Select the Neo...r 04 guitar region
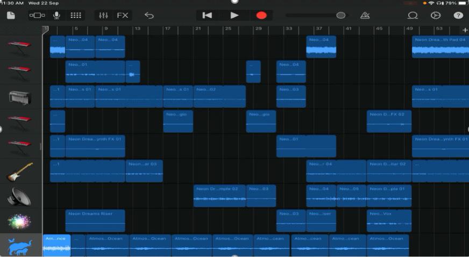469x257 pixels. (x=336, y=171)
